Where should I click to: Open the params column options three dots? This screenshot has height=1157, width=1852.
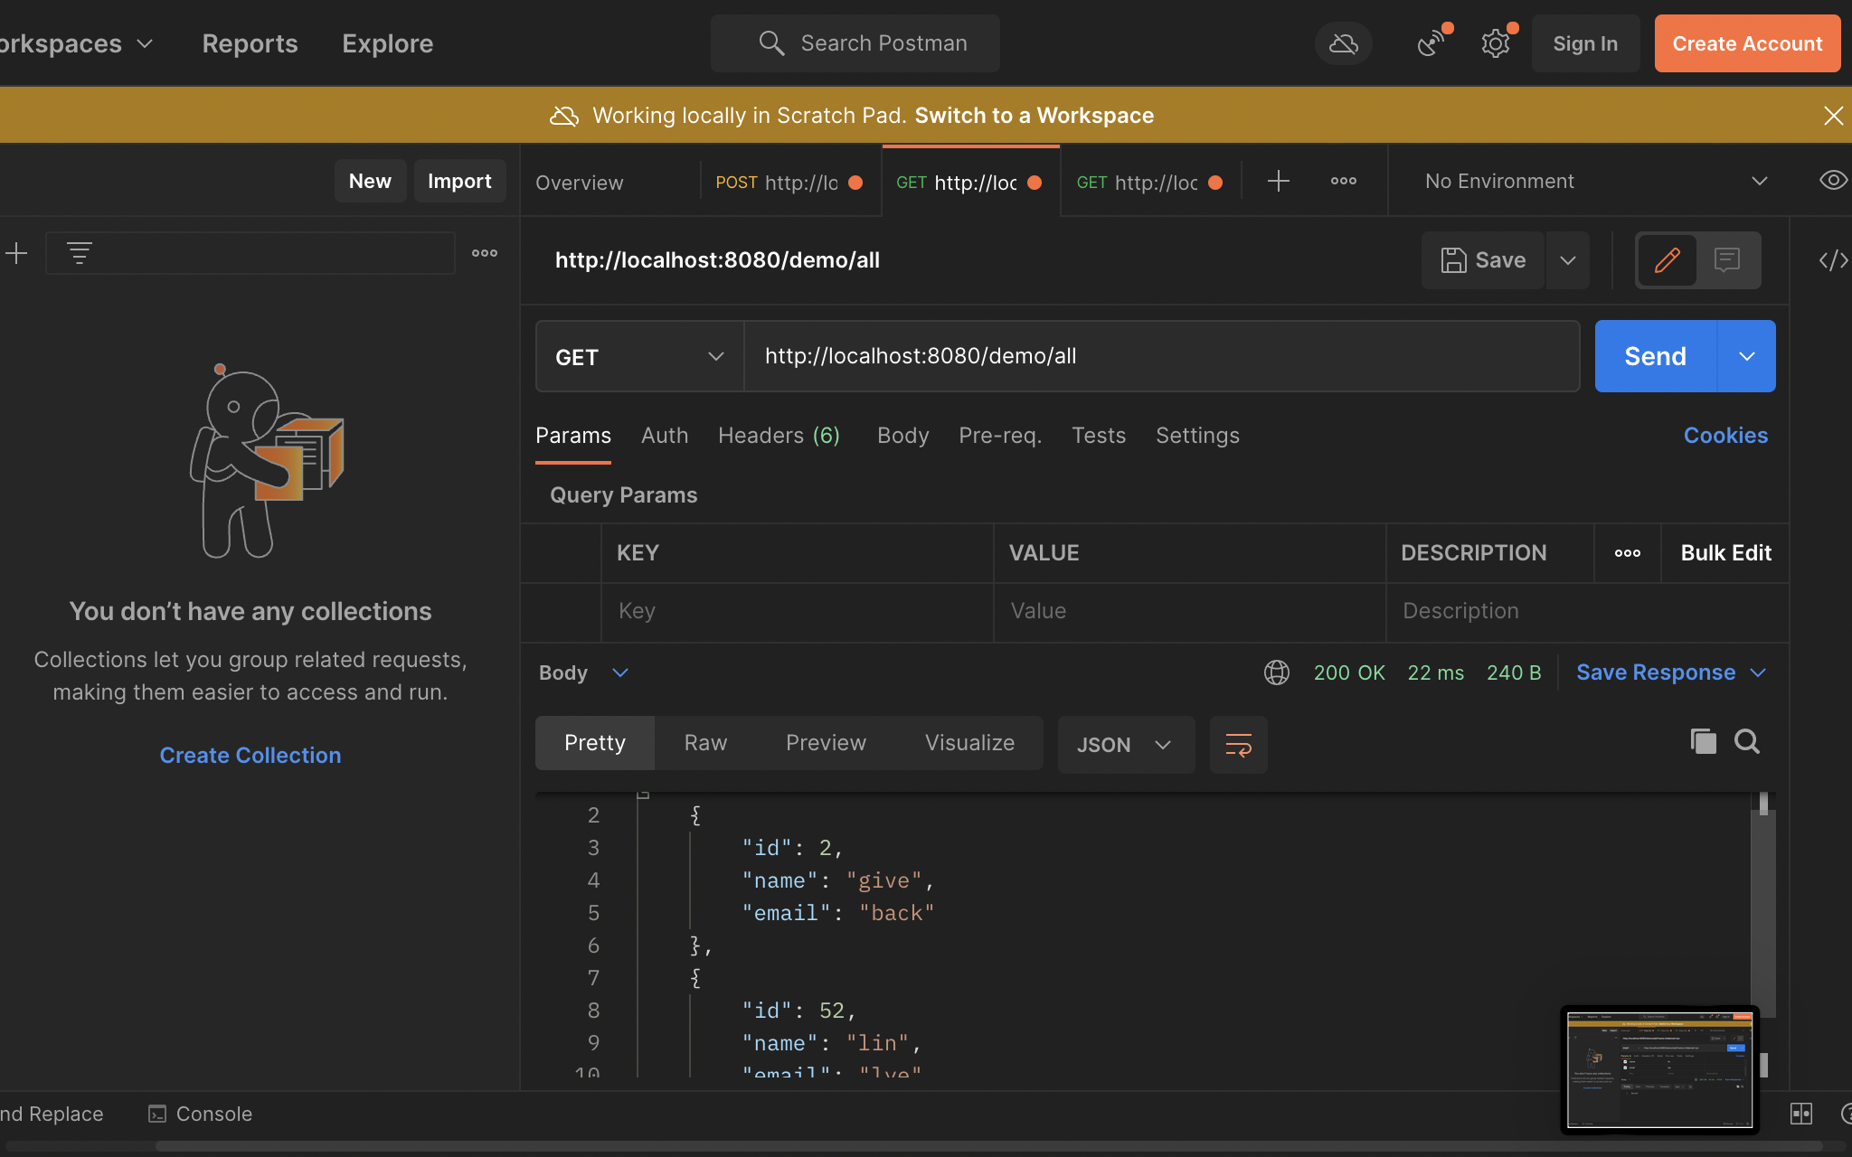[1628, 553]
